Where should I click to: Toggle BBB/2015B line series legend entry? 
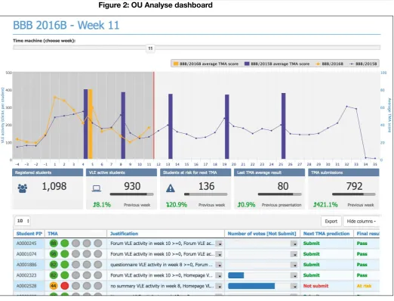pos(363,64)
